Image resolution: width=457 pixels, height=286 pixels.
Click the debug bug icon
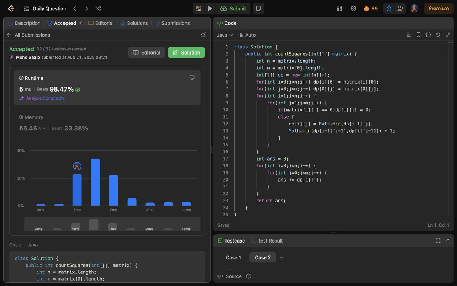point(198,8)
